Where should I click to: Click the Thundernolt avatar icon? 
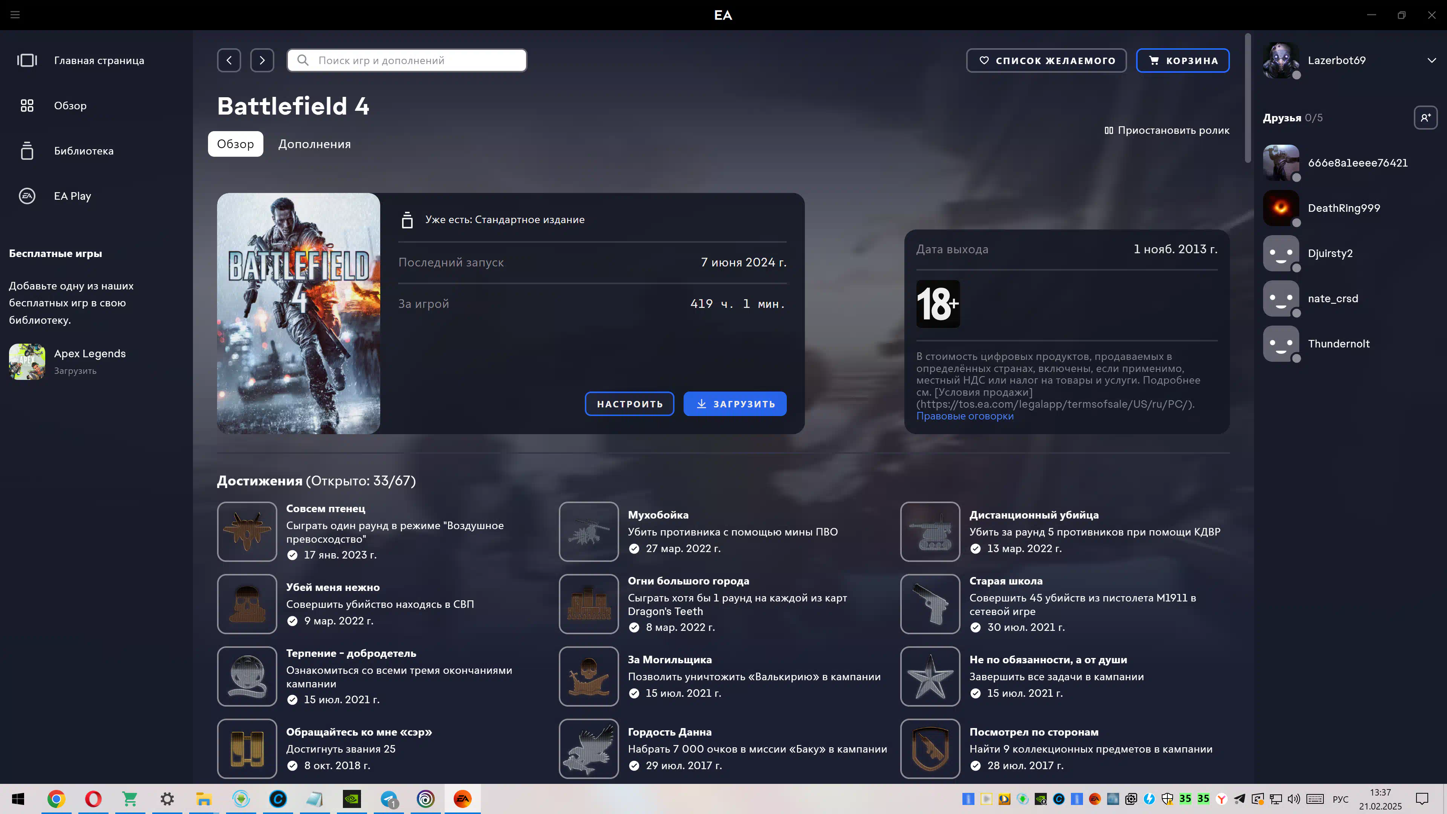(x=1281, y=344)
